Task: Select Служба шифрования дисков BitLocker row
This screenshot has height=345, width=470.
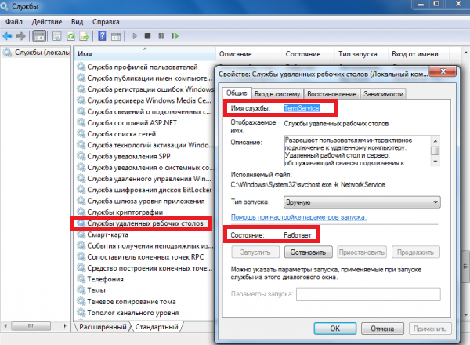Action: [144, 190]
